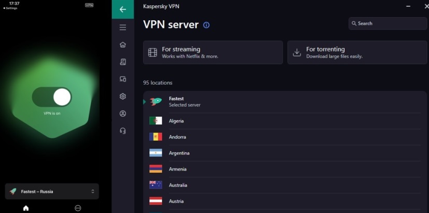Click the Austria flag icon
The height and width of the screenshot is (213, 429).
pyautogui.click(x=155, y=201)
